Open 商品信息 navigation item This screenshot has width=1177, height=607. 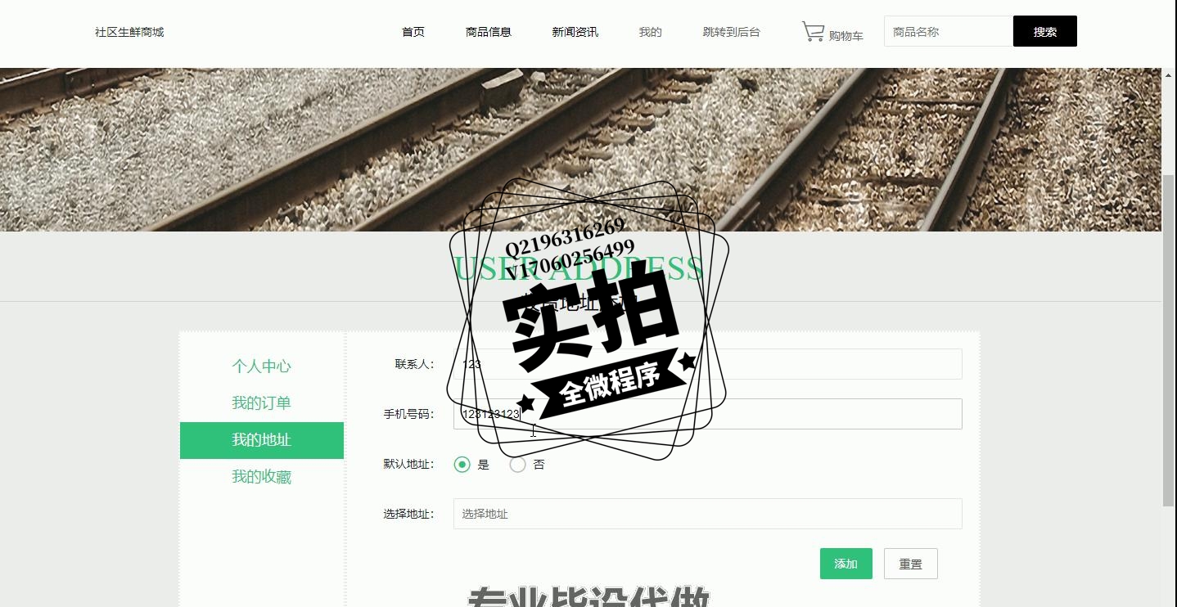[489, 32]
